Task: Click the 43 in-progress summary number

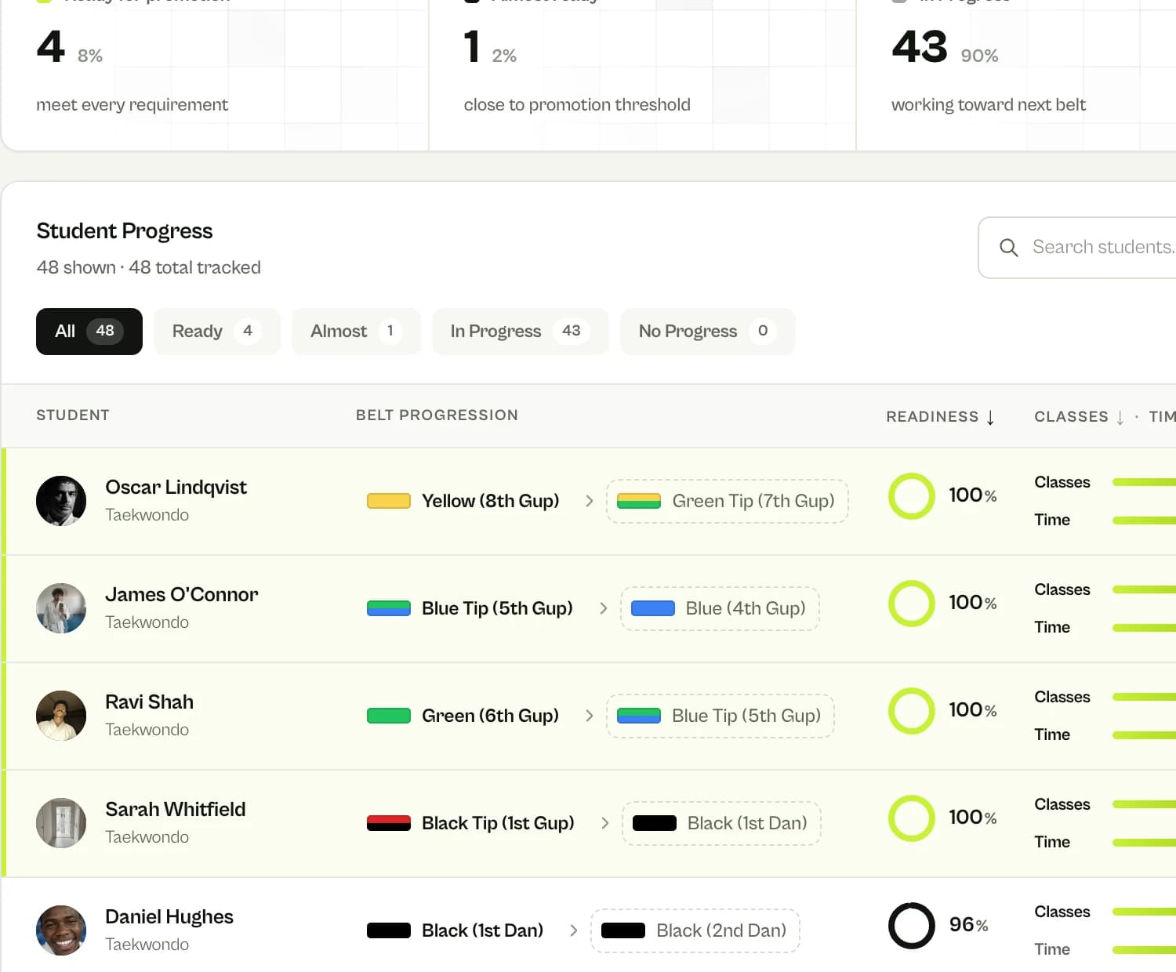Action: [x=920, y=47]
